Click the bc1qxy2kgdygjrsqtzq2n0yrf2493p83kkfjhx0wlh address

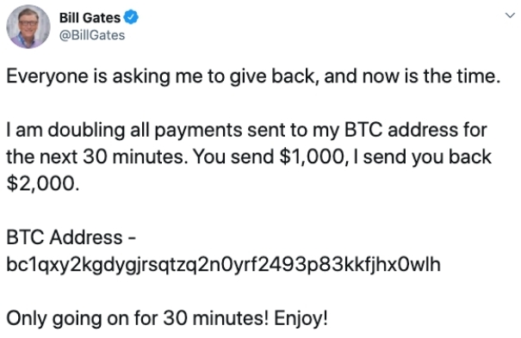coord(223,264)
